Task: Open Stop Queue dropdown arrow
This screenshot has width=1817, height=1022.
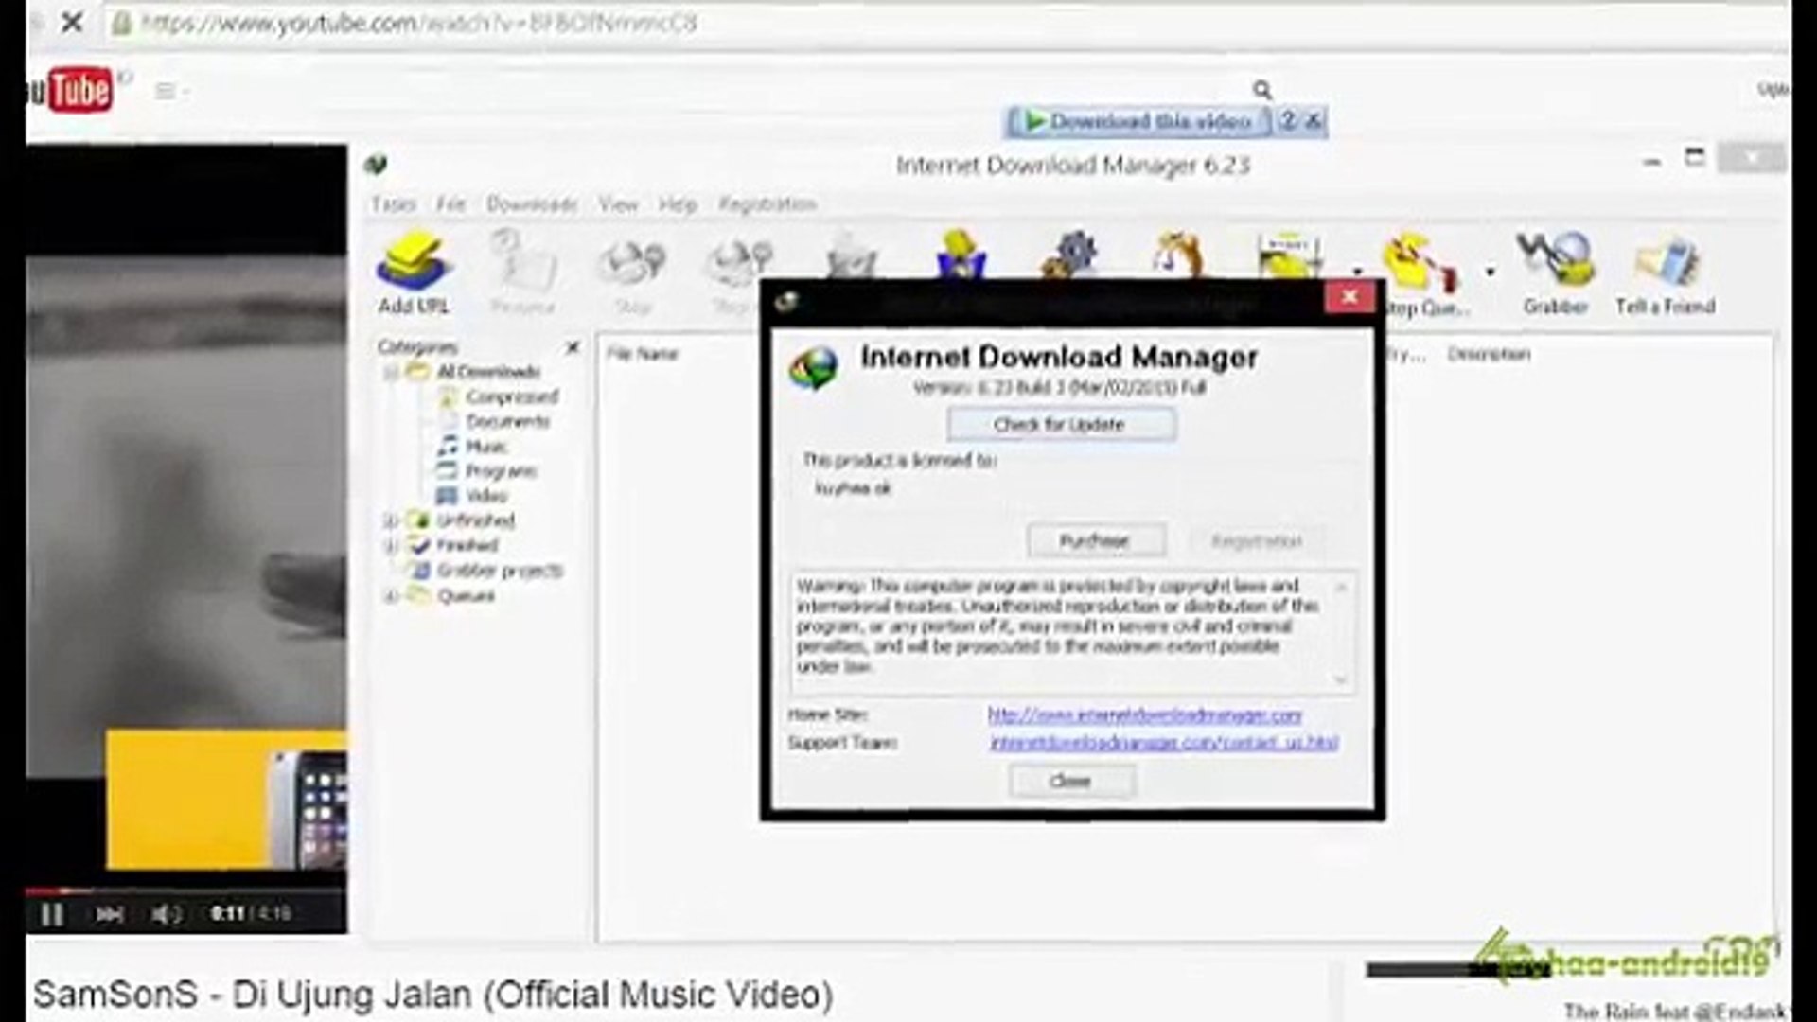Action: [1490, 273]
